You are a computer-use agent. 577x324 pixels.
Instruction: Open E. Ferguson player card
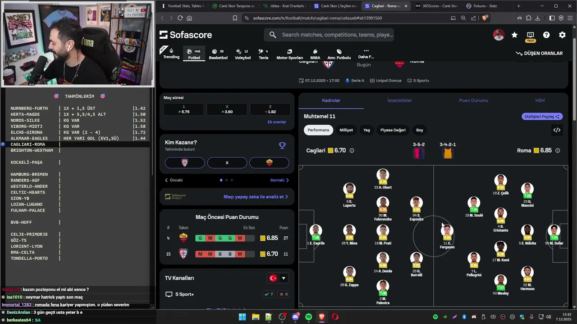tap(447, 237)
